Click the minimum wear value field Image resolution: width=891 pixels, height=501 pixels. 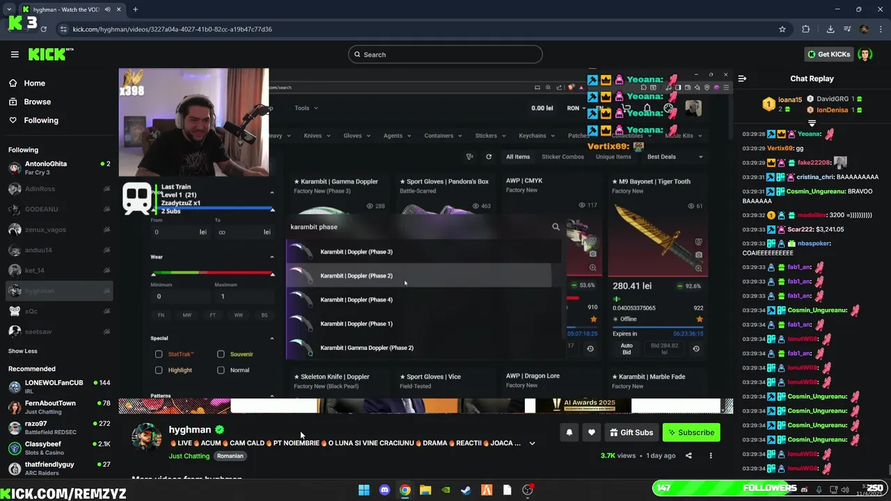pyautogui.click(x=180, y=296)
